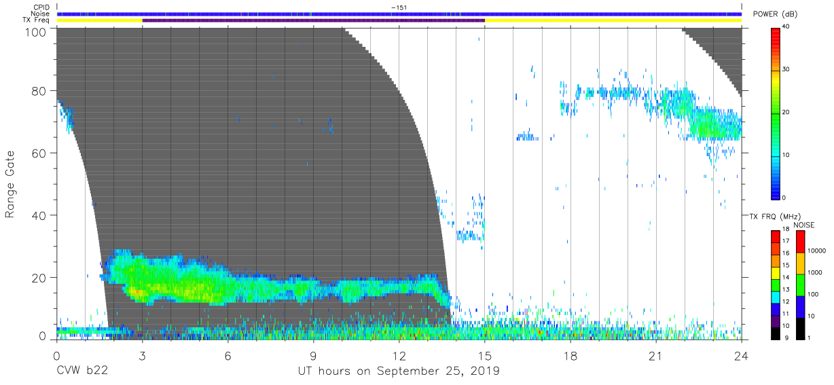The image size is (834, 385).
Task: Click the 80 range gate tick label
Action: [x=39, y=91]
